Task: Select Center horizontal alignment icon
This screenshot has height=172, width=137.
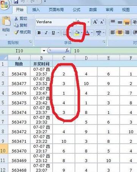Action: pos(120,33)
